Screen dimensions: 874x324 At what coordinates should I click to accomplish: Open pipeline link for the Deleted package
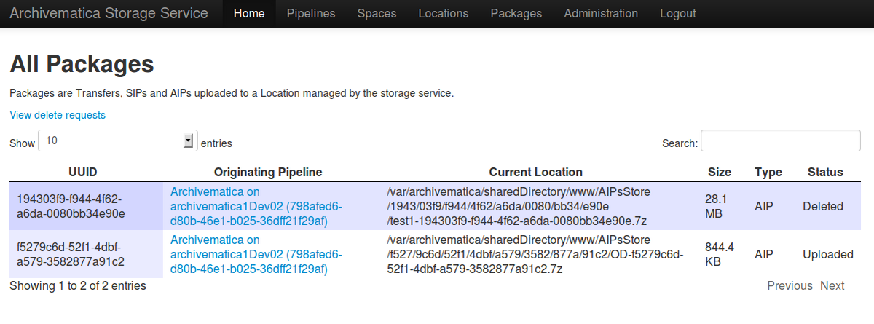pyautogui.click(x=256, y=206)
